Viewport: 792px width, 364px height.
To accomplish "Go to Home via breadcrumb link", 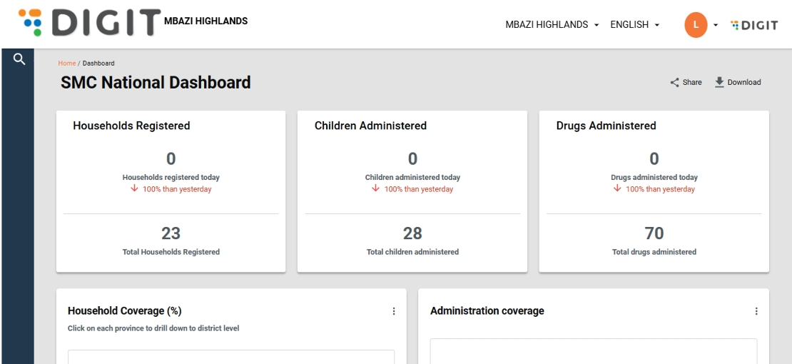I will 66,64.
